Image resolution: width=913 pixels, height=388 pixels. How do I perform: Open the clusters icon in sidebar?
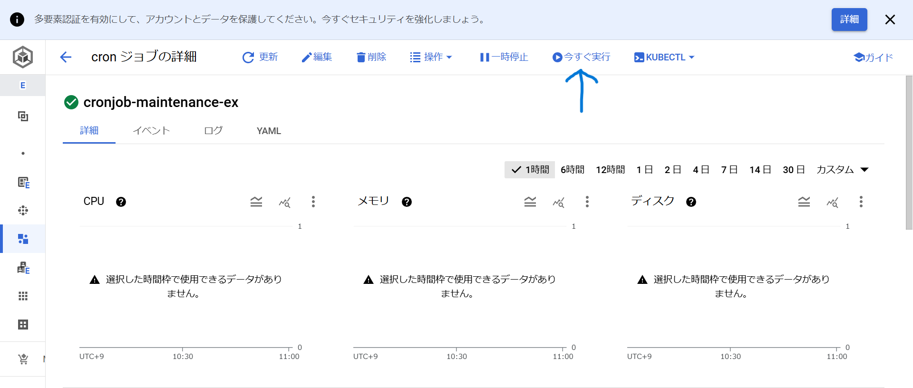(x=23, y=116)
